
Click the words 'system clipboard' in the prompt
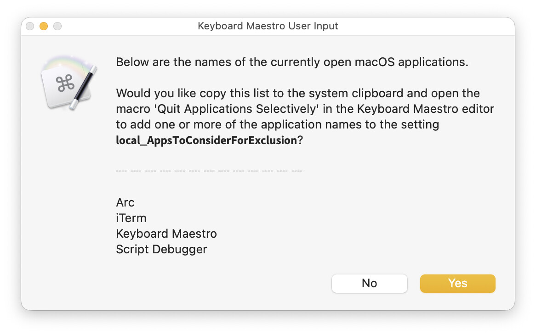coord(310,94)
